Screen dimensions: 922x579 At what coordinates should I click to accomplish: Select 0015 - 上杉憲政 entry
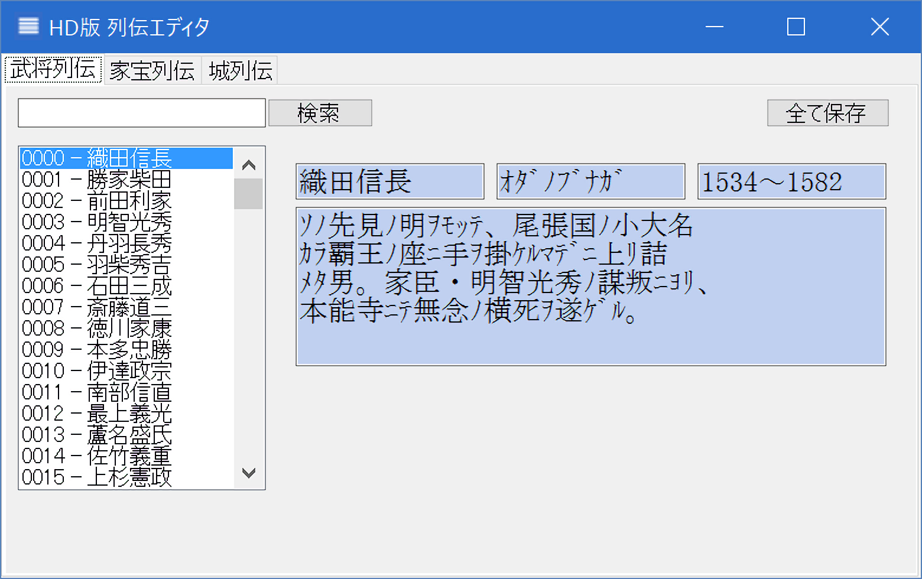tap(96, 477)
